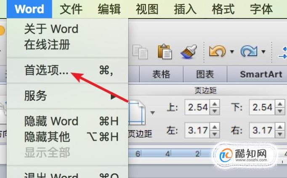The height and width of the screenshot is (178, 287).
Task: Decrease the 下 bottom margin value
Action: click(x=280, y=111)
